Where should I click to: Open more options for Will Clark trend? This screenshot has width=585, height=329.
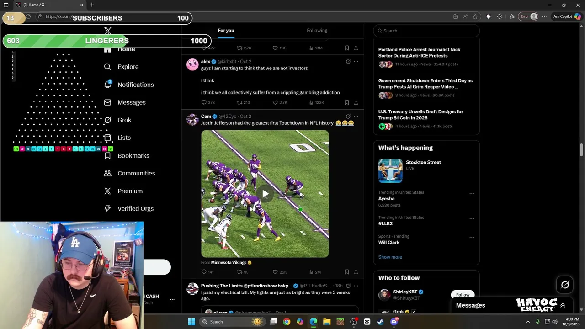click(x=472, y=238)
